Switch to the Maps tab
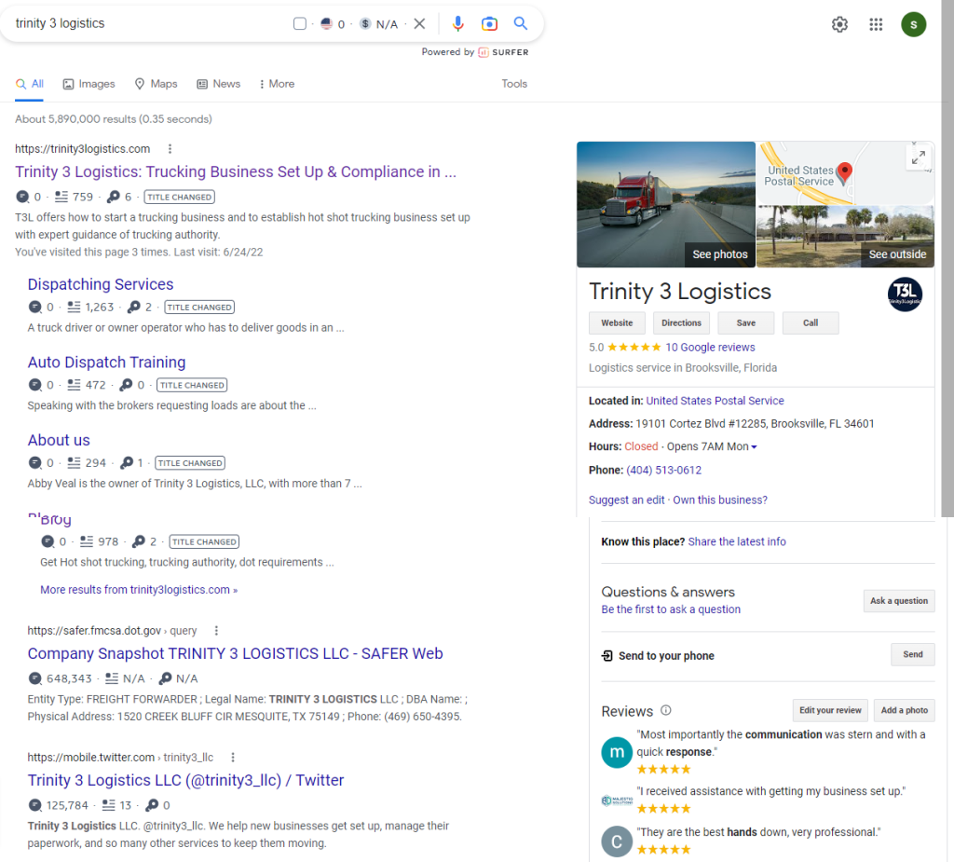954x862 pixels. tap(156, 84)
